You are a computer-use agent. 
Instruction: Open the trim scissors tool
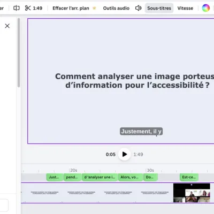pos(28,8)
